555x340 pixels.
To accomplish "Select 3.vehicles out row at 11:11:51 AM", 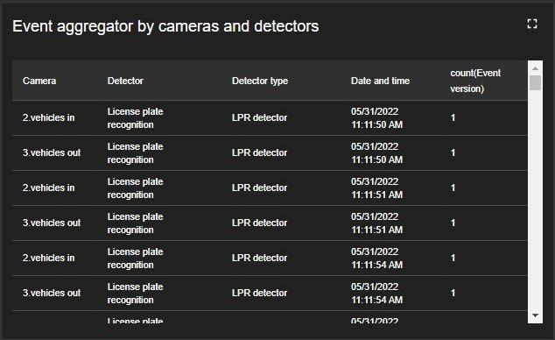I will (270, 223).
